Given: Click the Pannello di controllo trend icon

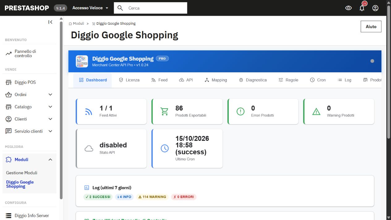Looking at the screenshot, I should pyautogui.click(x=9, y=54).
